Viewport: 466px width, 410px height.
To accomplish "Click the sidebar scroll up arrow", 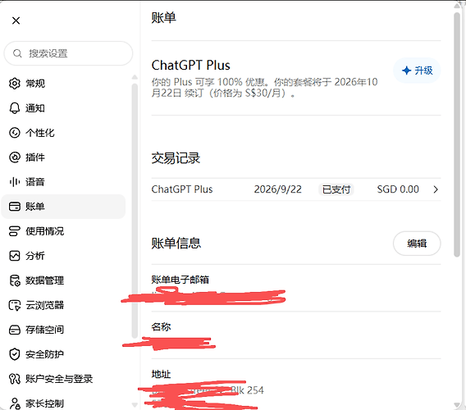I will pyautogui.click(x=135, y=77).
